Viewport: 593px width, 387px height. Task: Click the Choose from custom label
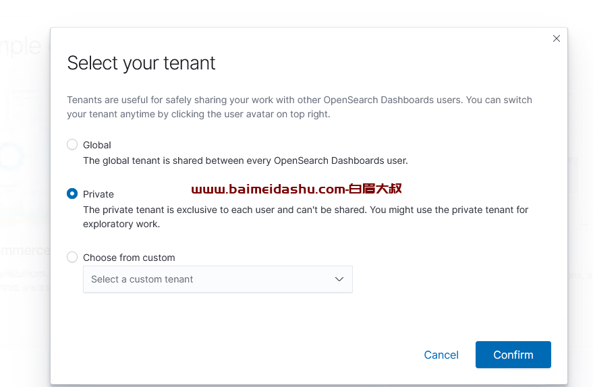coord(129,258)
